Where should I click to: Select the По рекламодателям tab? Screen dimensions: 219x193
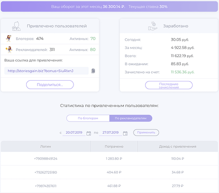[131, 118]
